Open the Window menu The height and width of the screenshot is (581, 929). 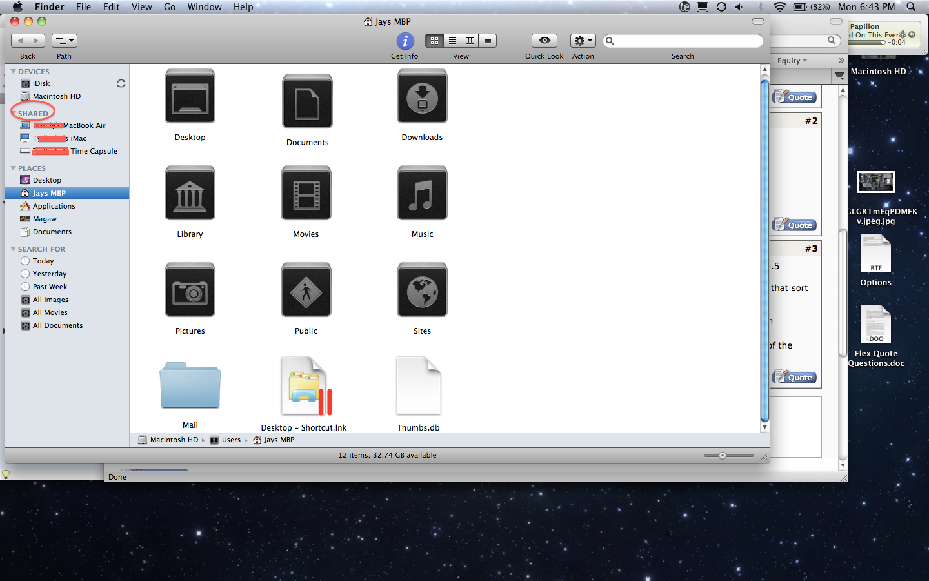205,7
